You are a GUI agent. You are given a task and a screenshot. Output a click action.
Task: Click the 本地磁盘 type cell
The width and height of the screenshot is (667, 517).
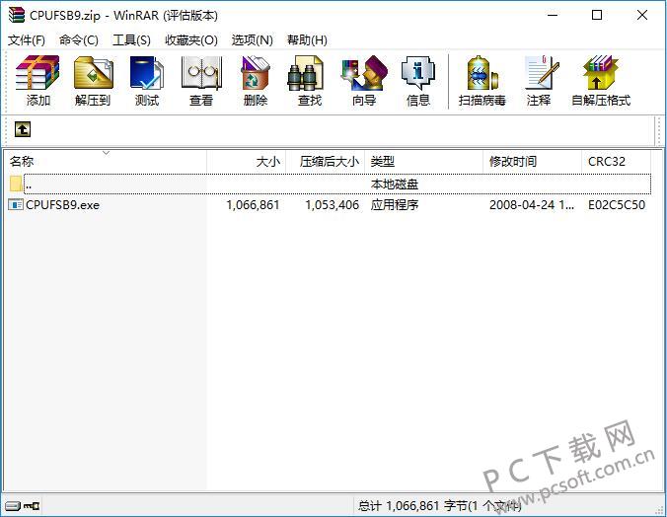[395, 184]
